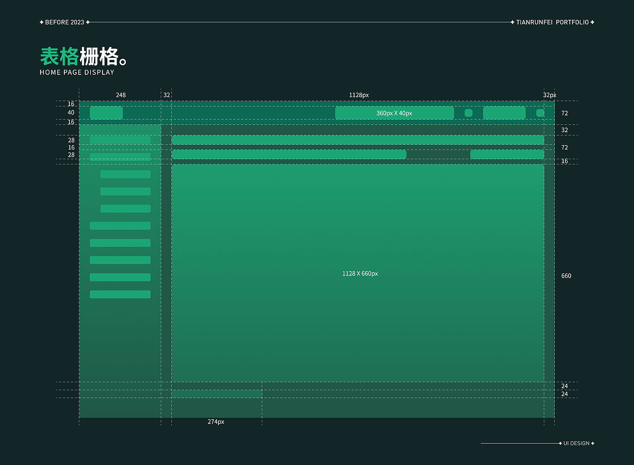Click the 表格栅格 title
This screenshot has width=634, height=465.
[x=84, y=57]
